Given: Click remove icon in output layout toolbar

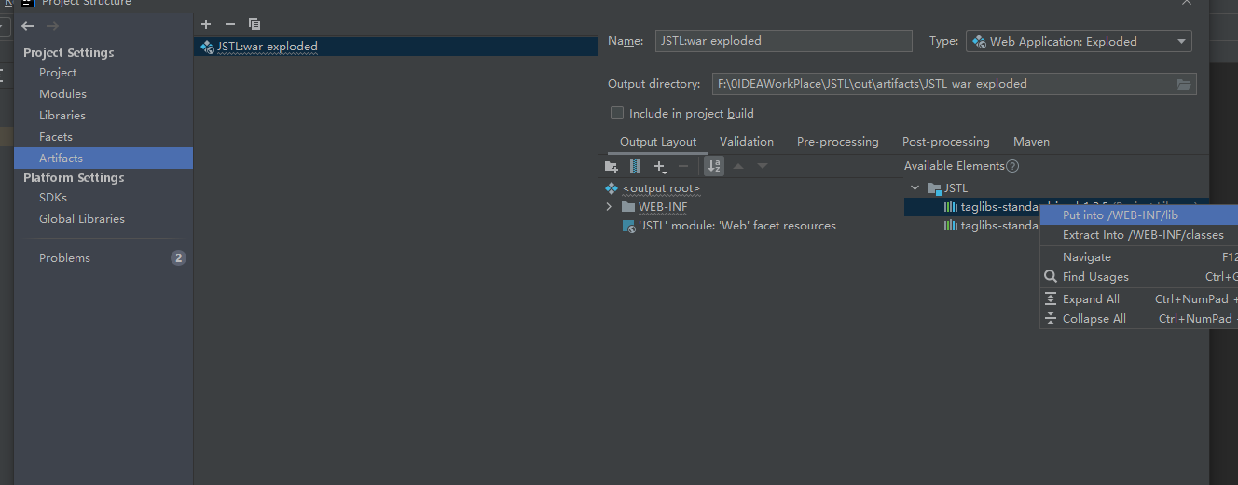Looking at the screenshot, I should click(x=683, y=166).
